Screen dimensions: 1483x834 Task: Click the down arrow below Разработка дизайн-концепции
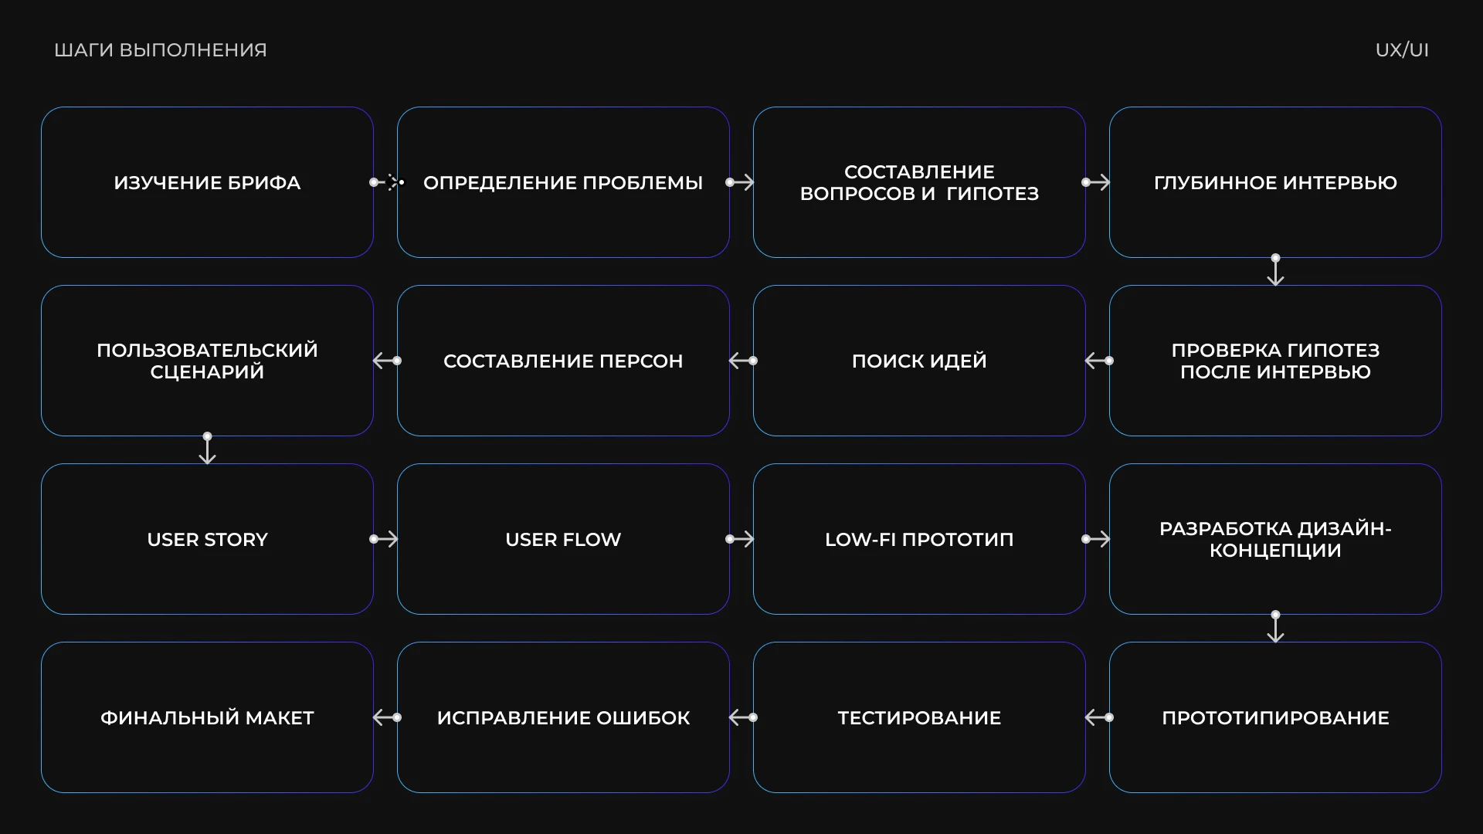(x=1275, y=627)
